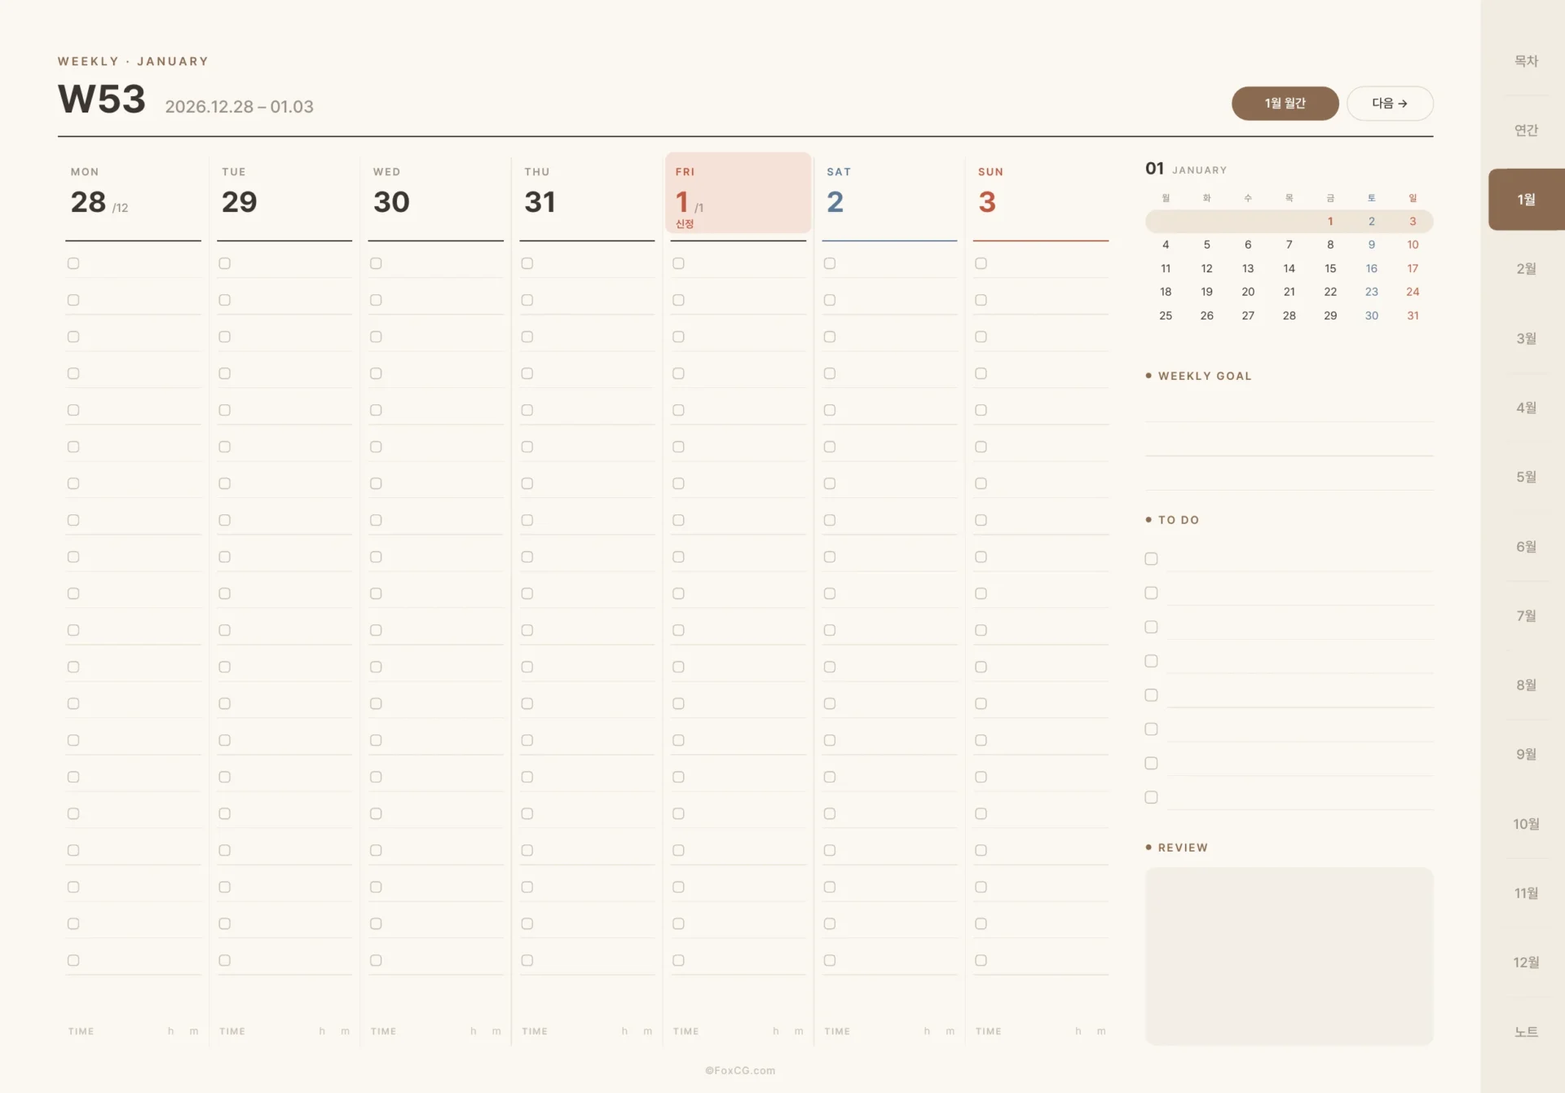Click the TIME field under WED 30

point(436,1031)
